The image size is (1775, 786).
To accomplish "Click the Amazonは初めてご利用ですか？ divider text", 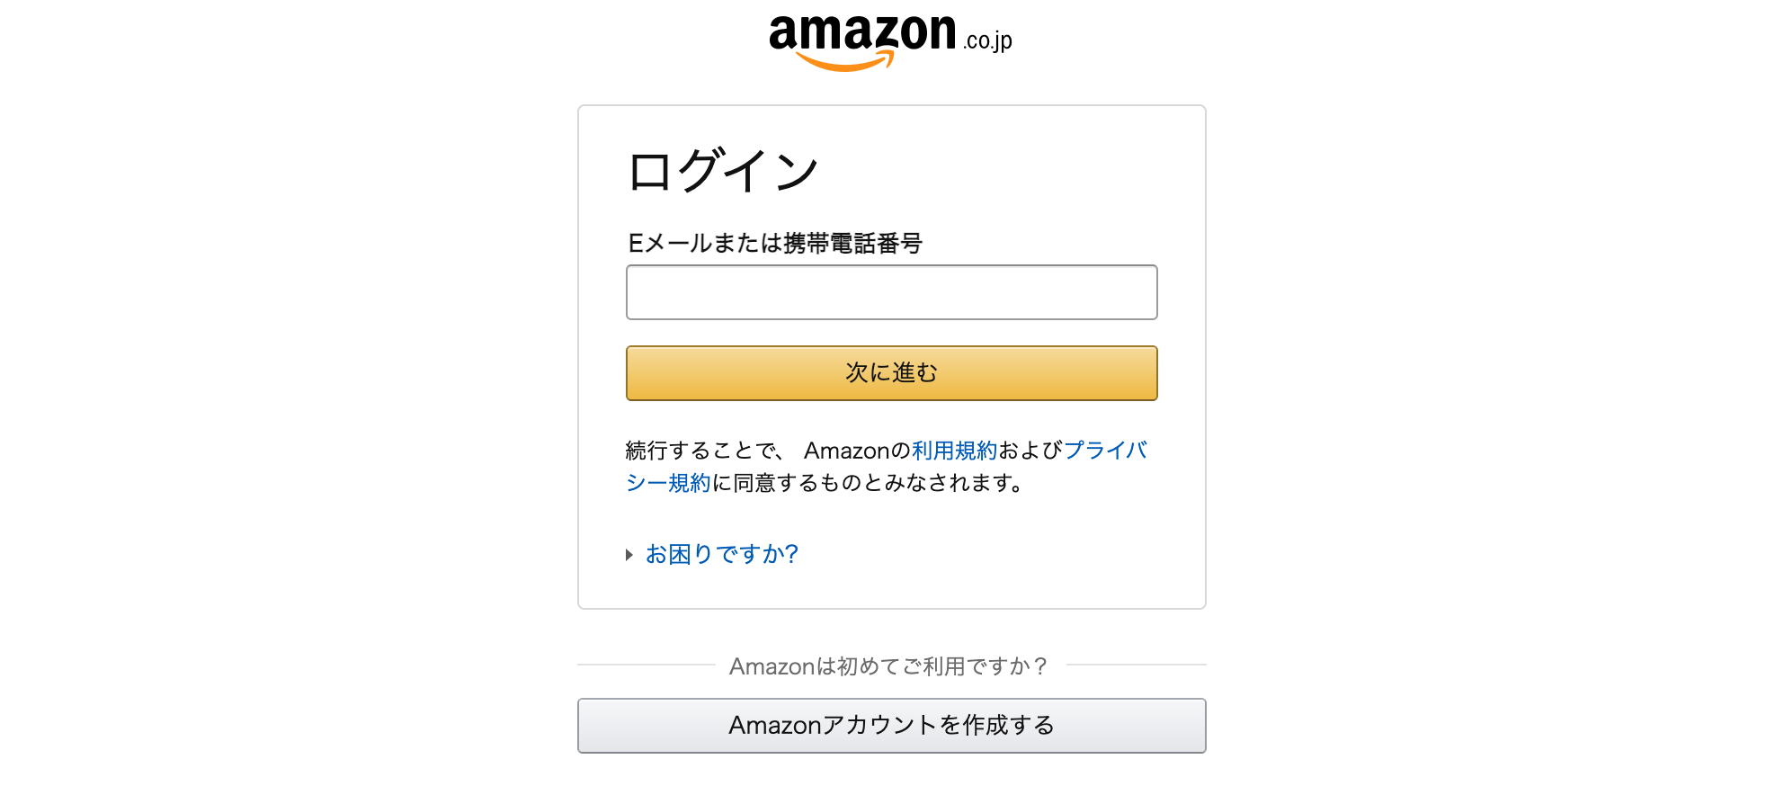I will coord(888,666).
